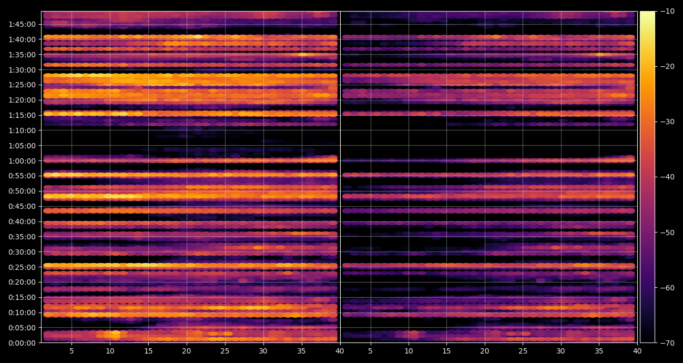The width and height of the screenshot is (683, 363).
Task: Select the −30 colorbar tick label
Action: [668, 122]
